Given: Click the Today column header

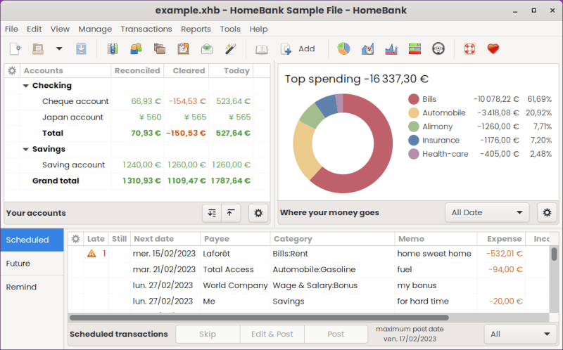Looking at the screenshot, I should (231, 71).
